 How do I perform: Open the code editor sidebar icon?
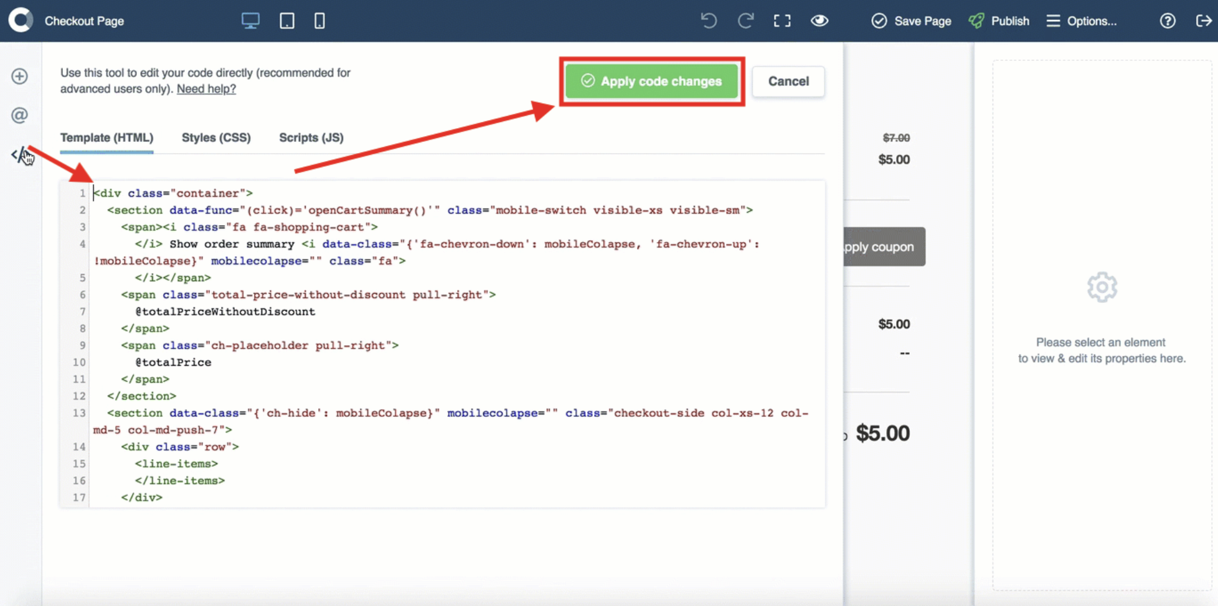tap(20, 154)
